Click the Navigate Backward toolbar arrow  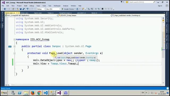(5, 9)
